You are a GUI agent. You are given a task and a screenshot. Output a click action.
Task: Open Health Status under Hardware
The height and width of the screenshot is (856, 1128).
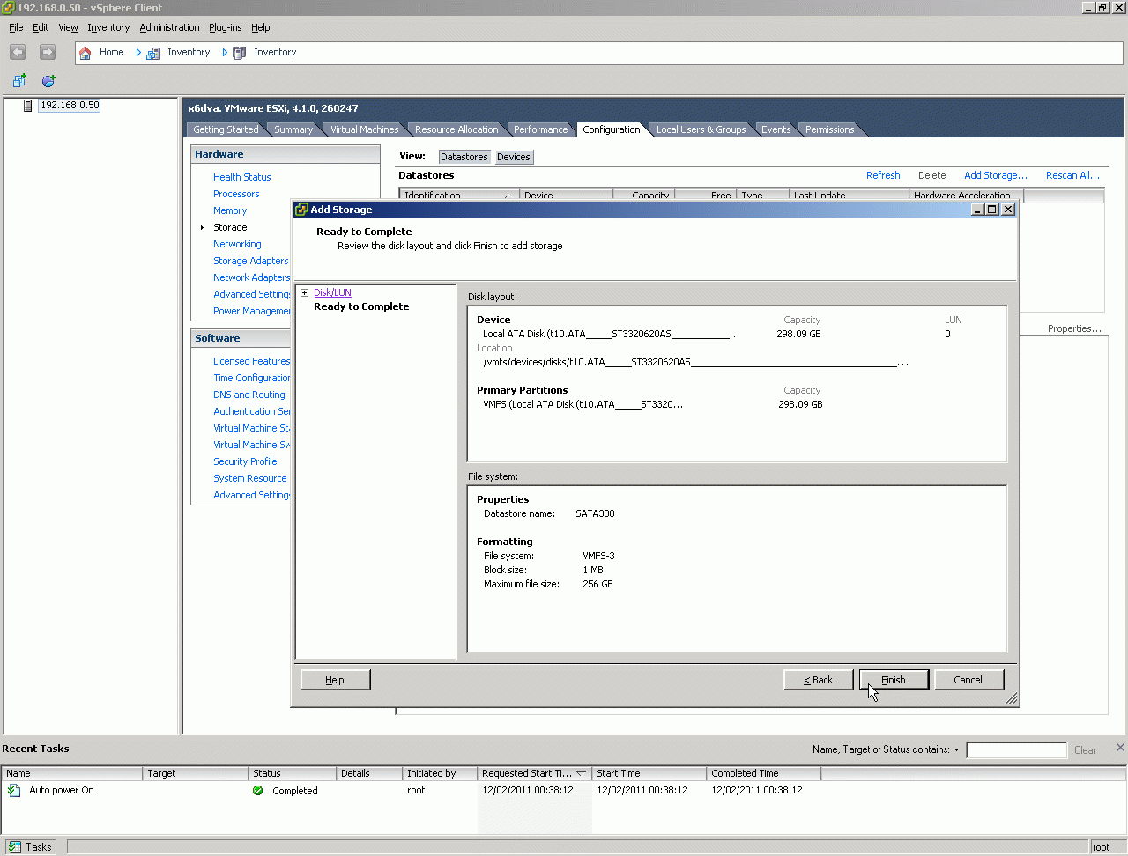click(x=241, y=177)
